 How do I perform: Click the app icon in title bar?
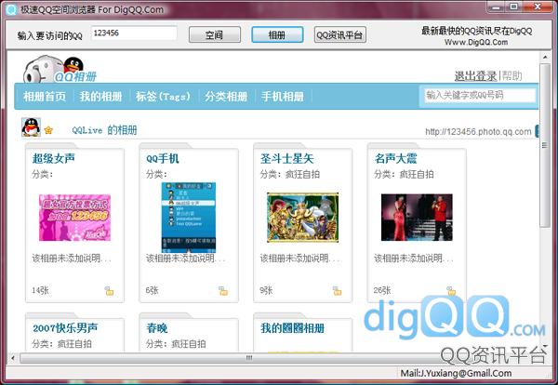coord(10,9)
